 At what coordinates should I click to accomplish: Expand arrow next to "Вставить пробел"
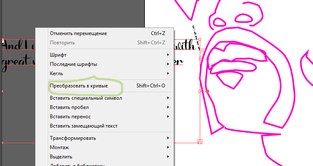pyautogui.click(x=168, y=107)
